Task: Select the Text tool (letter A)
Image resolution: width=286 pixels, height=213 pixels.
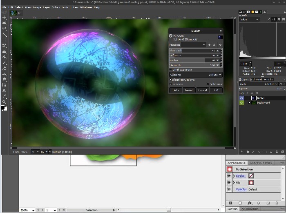Action: click(4, 91)
